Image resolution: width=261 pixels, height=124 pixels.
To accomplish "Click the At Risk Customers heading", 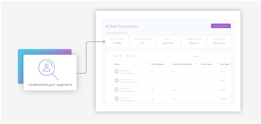I will 121,26.
